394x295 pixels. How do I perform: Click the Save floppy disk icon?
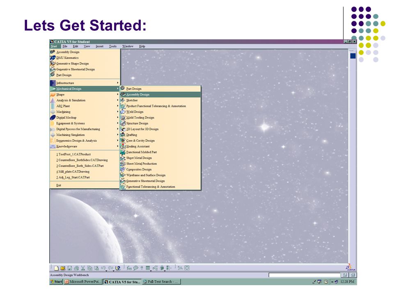pos(70,268)
